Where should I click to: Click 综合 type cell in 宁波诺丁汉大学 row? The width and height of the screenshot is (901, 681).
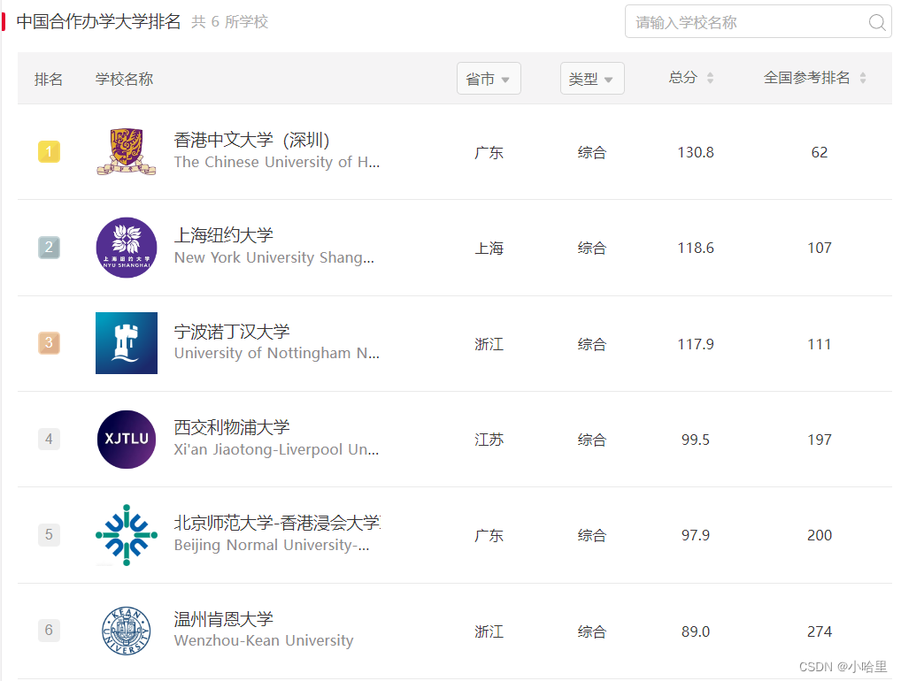tap(592, 344)
